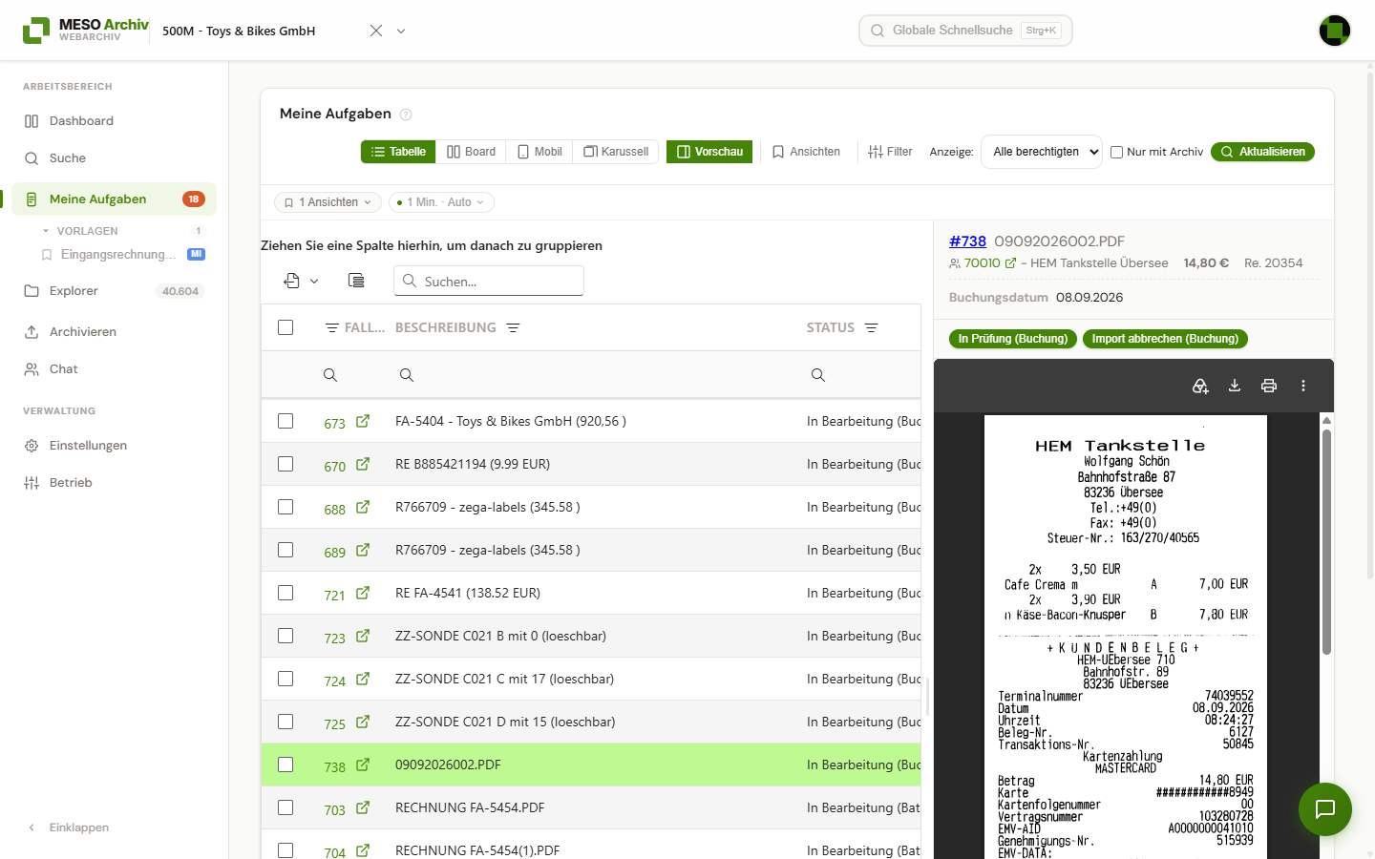Print the previewed receipt PDF
The image size is (1375, 859).
click(1269, 386)
